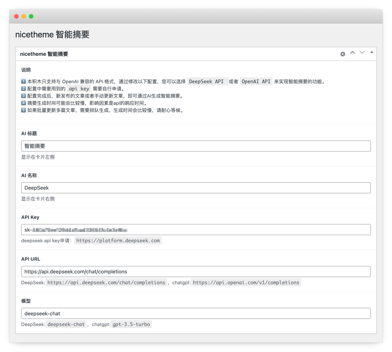Click the step 3 line about 配置完成后
Viewport: 392px width, 352px height.
point(103,96)
